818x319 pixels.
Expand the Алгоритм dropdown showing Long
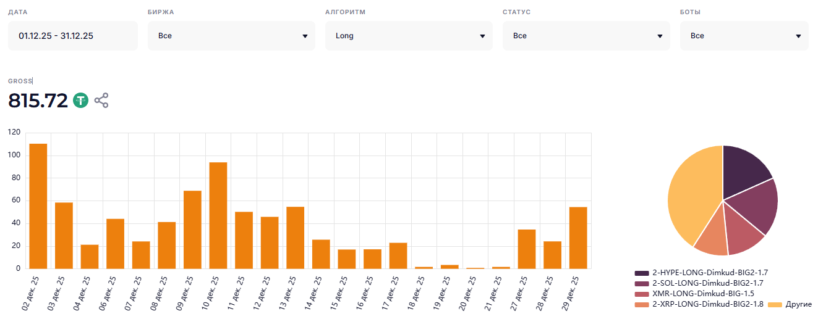point(409,36)
